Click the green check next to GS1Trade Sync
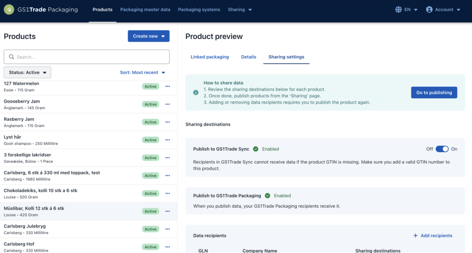This screenshot has height=253, width=472. [256, 149]
